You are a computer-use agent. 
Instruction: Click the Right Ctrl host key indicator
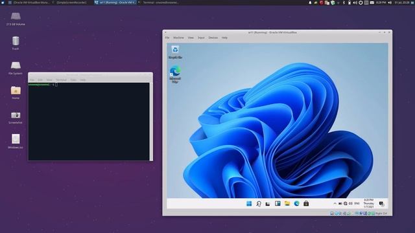pos(381,214)
